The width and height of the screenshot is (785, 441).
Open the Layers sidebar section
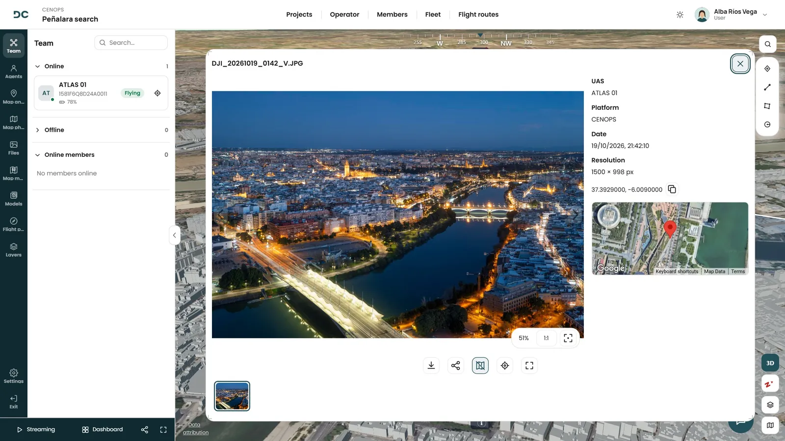[14, 250]
